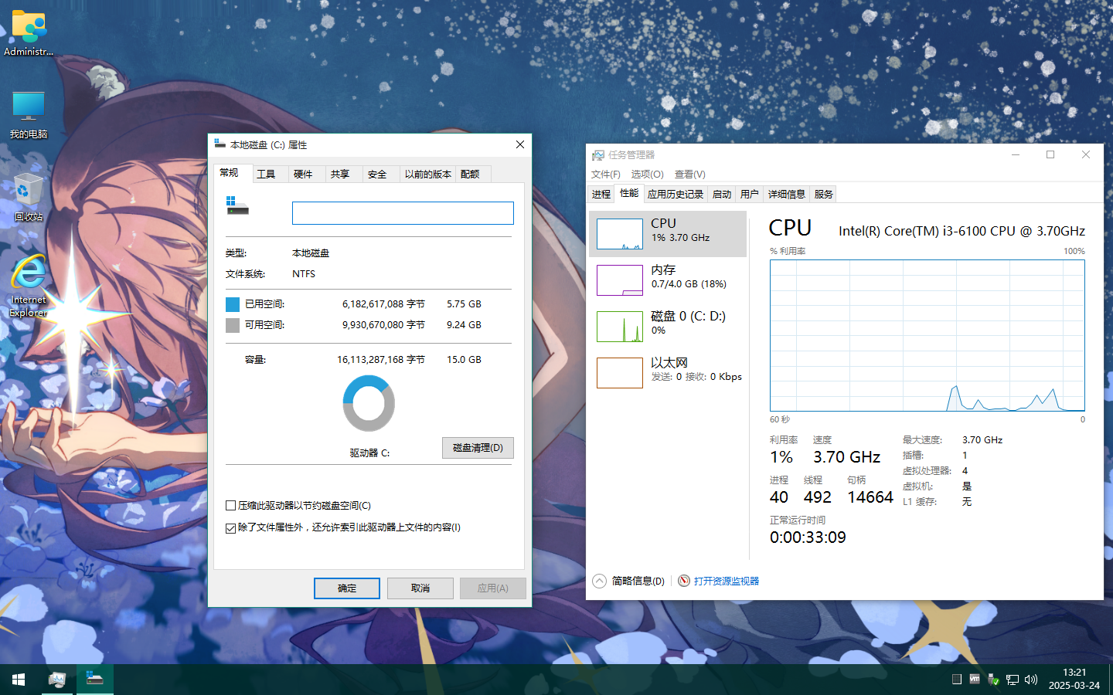The height and width of the screenshot is (695, 1113).
Task: Select the 以太网 Ethernet mini graph
Action: (x=620, y=373)
